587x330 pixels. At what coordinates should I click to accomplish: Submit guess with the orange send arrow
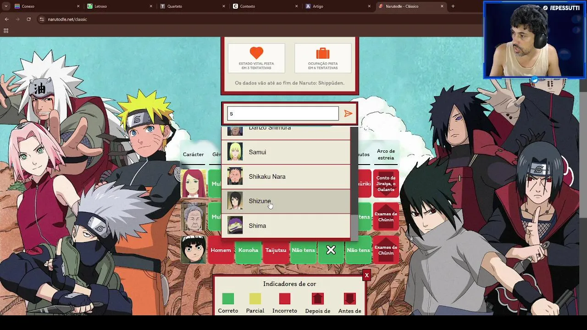click(x=348, y=114)
